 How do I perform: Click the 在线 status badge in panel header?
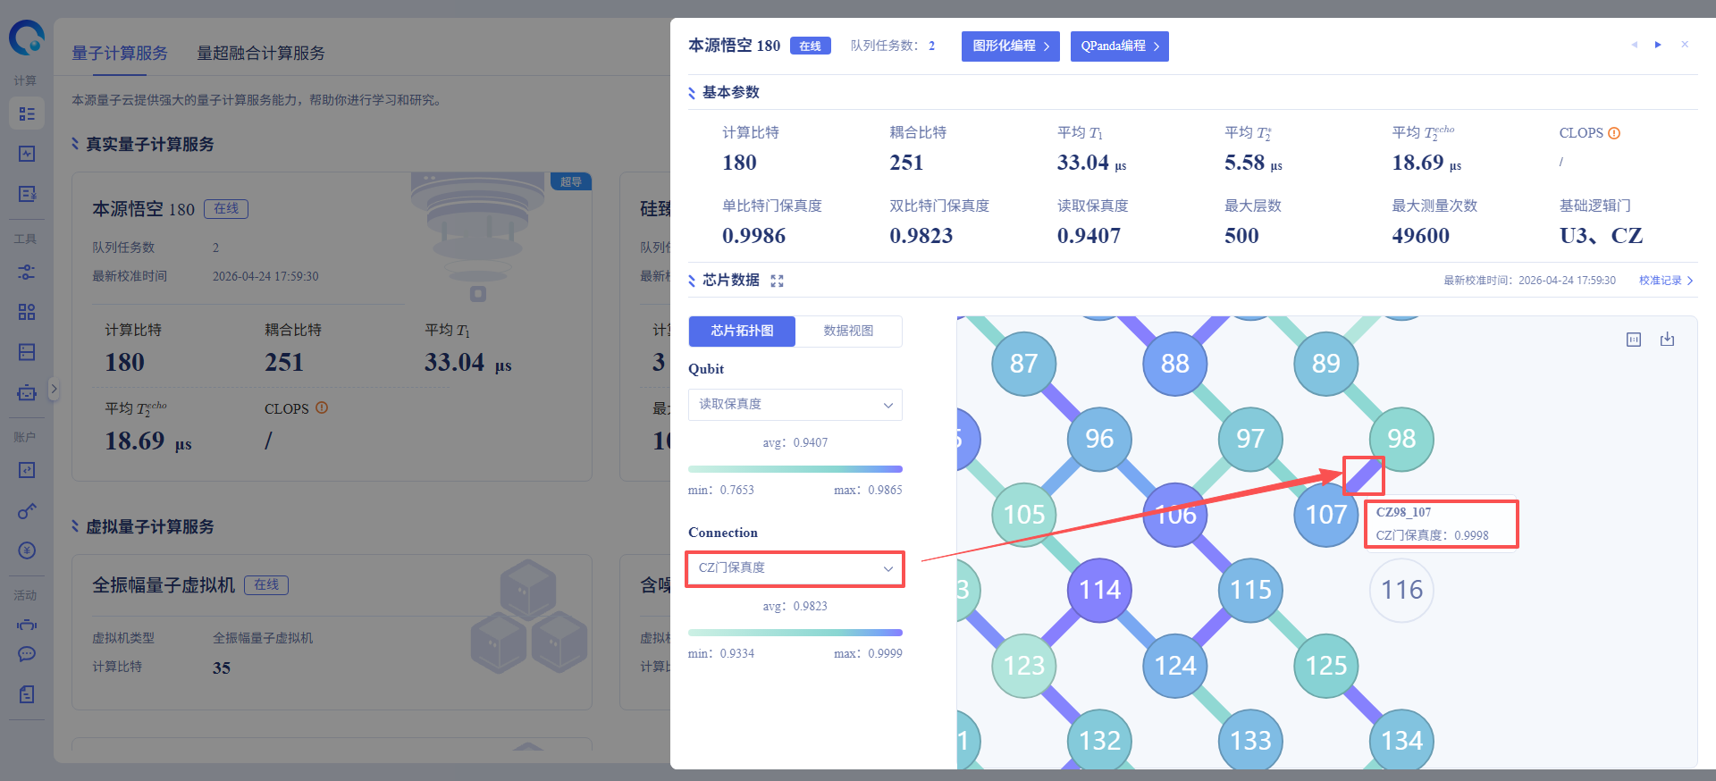[x=811, y=46]
